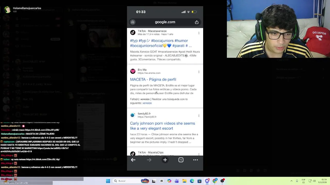Image resolution: width=330 pixels, height=185 pixels.
Task: Click the volume speaker icon in tray
Action: [x=314, y=181]
